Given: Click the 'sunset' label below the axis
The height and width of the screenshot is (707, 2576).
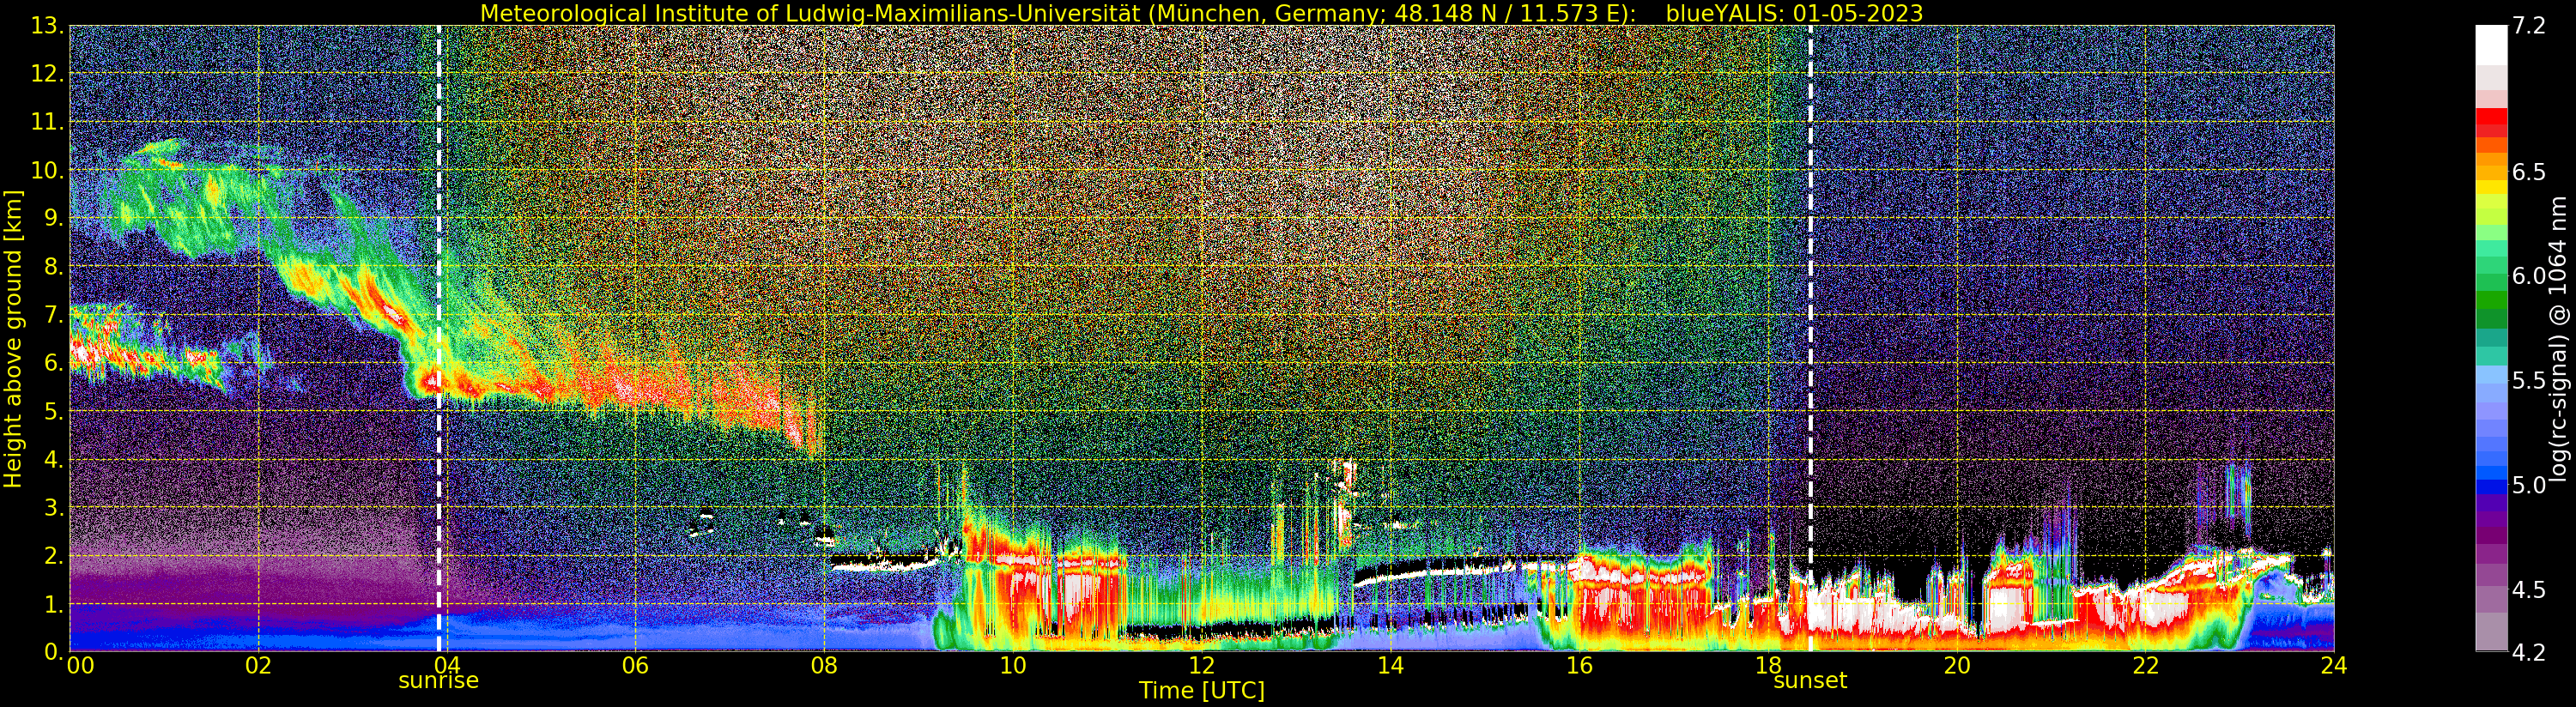Looking at the screenshot, I should pos(1809,681).
